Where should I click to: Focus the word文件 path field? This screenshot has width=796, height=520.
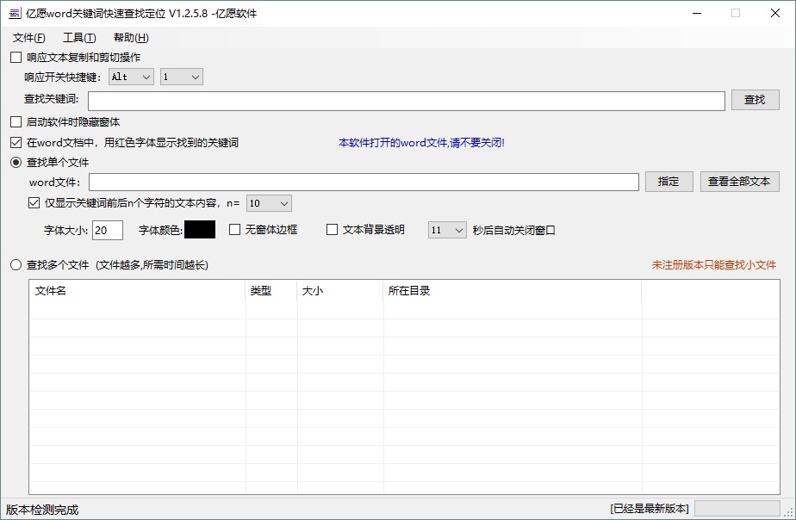coord(364,183)
